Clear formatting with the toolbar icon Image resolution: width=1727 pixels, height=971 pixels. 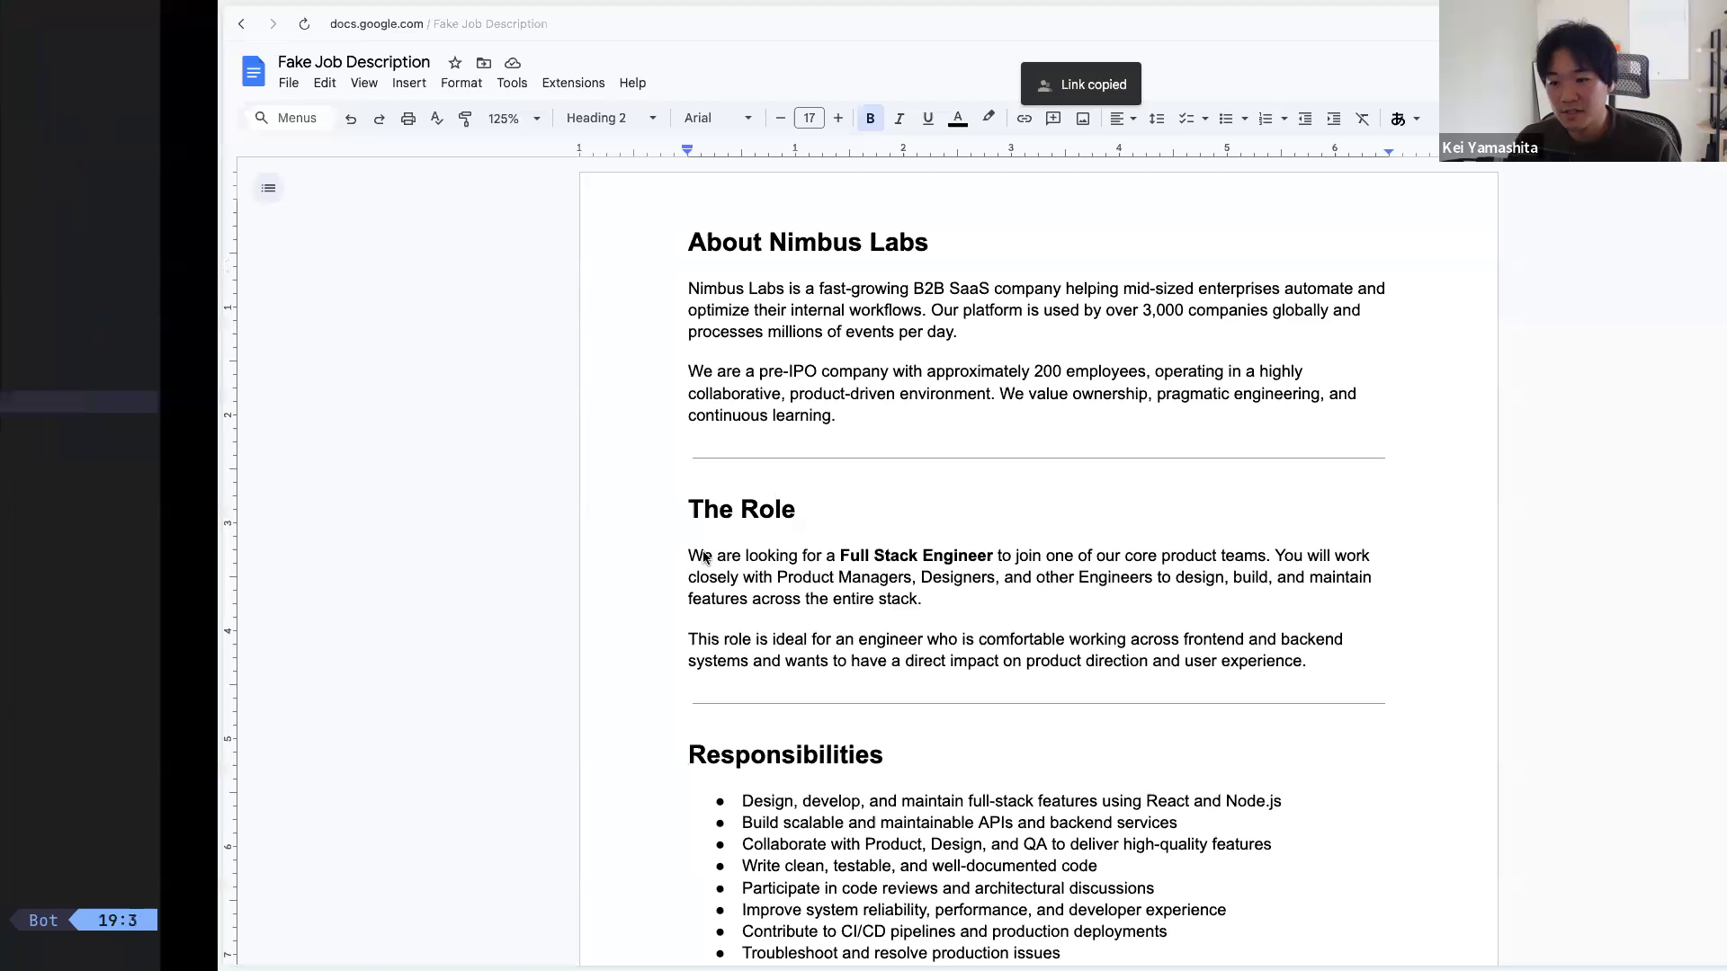point(1363,119)
